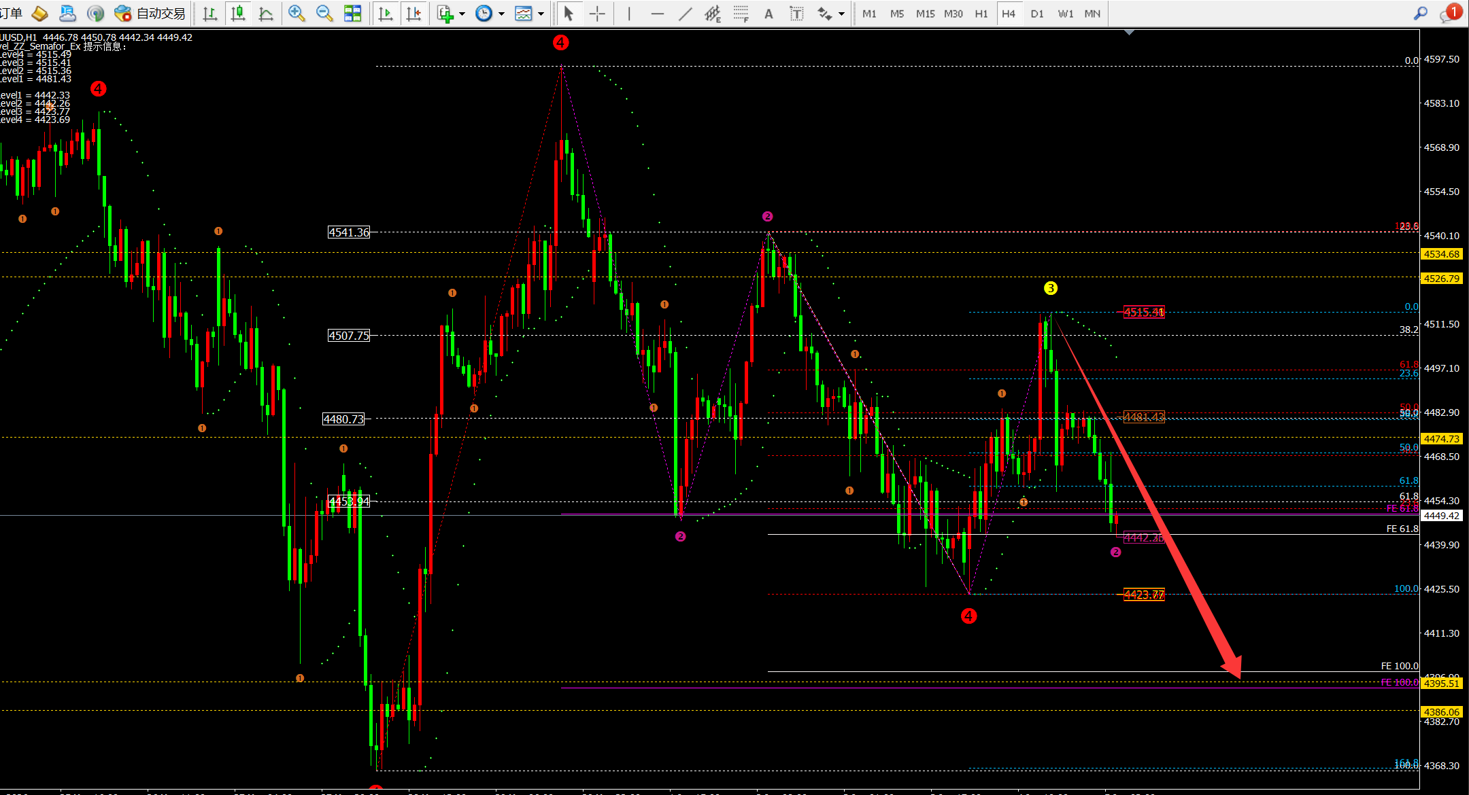
Task: Select the horizontal line drawing tool
Action: coord(657,14)
